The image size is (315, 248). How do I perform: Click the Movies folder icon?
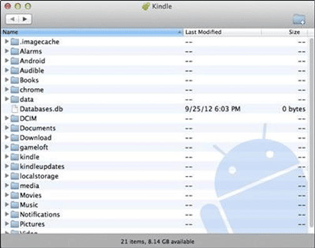pos(15,195)
